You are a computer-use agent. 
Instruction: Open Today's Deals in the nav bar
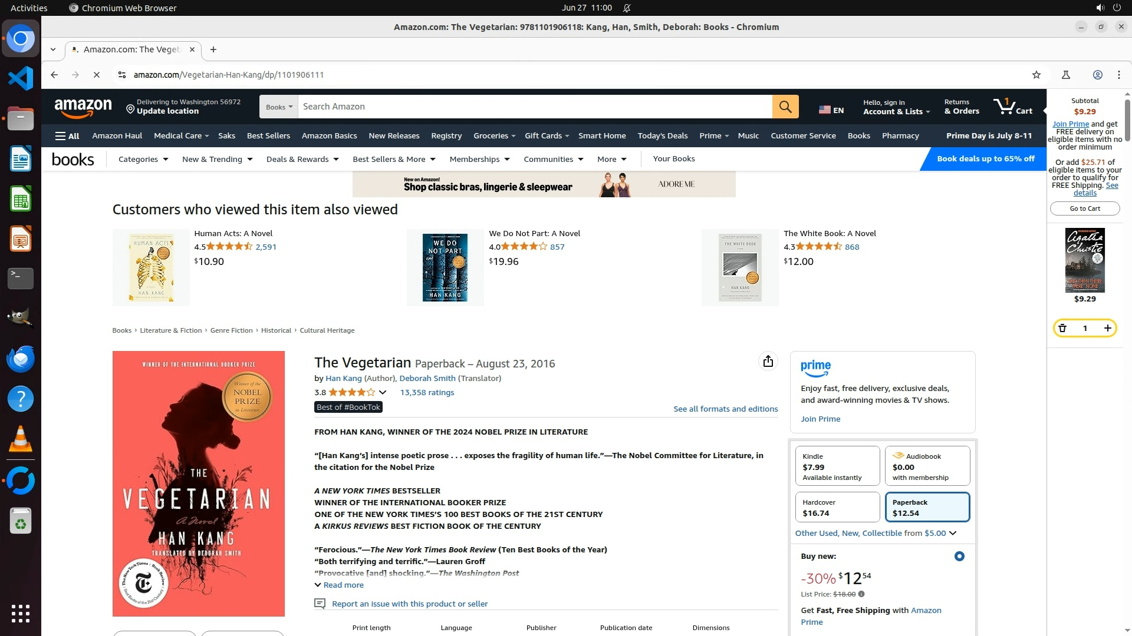[662, 136]
